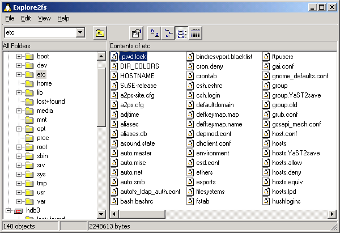The image size is (340, 233).
Task: Click the SuSE-release file icon
Action: coord(114,86)
